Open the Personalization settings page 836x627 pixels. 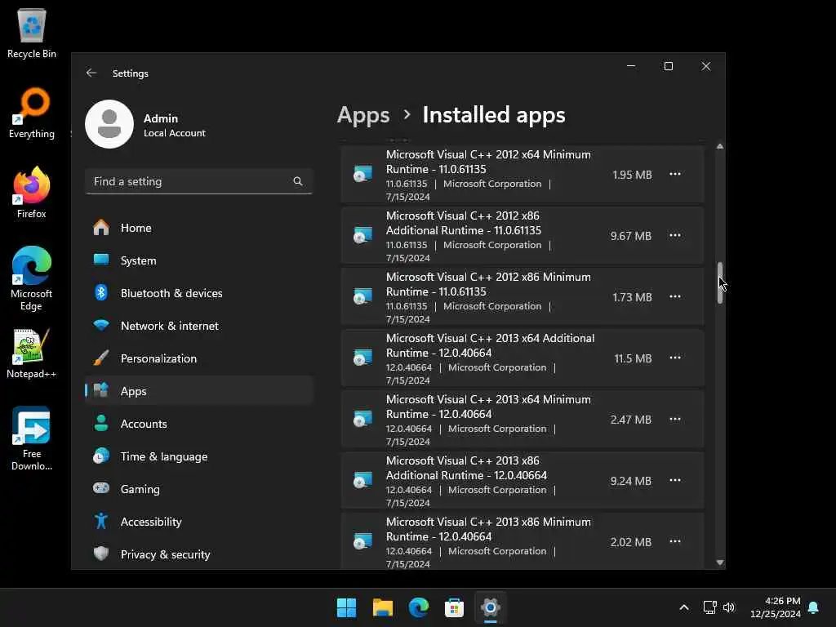click(x=198, y=358)
